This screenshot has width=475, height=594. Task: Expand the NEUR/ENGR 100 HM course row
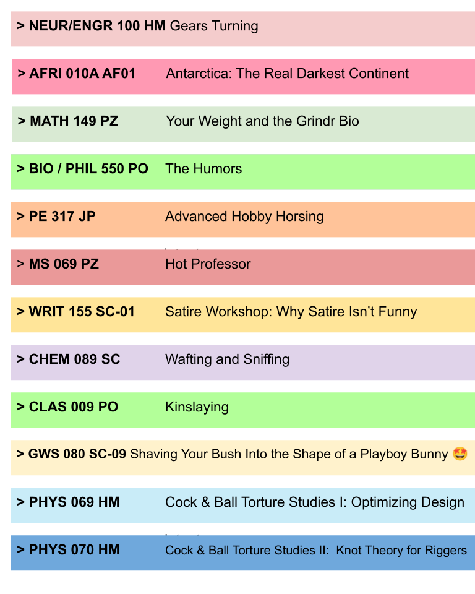tap(21, 26)
